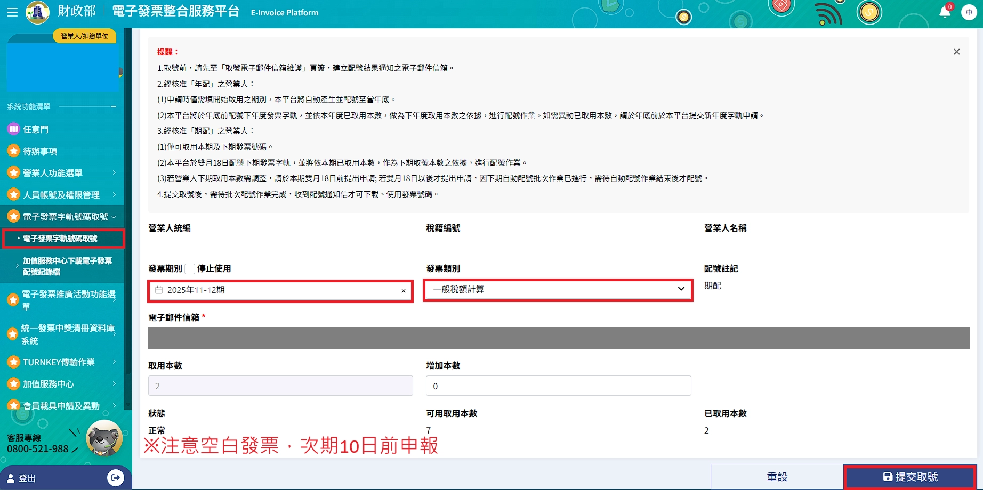Close the reminder notice panel
Screen dimensions: 983x490
[956, 52]
